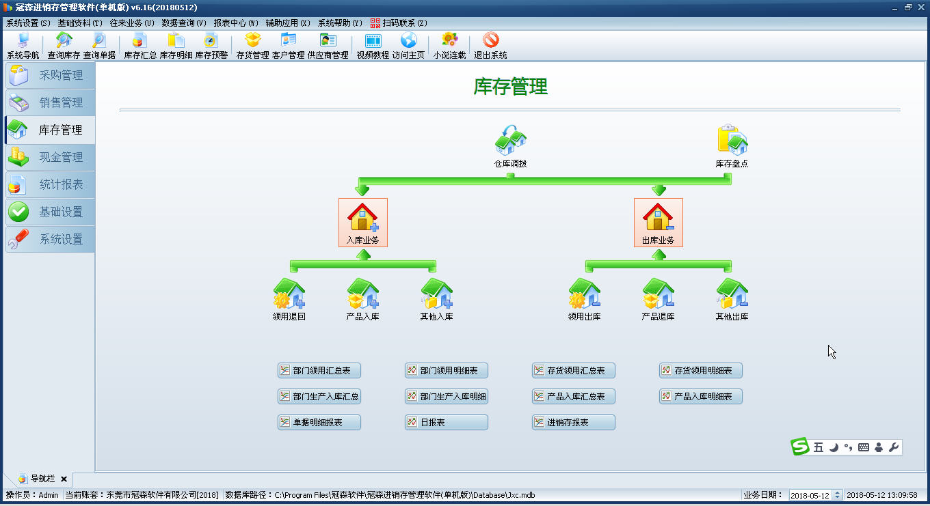Select 基础设置 in sidebar

[x=51, y=212]
